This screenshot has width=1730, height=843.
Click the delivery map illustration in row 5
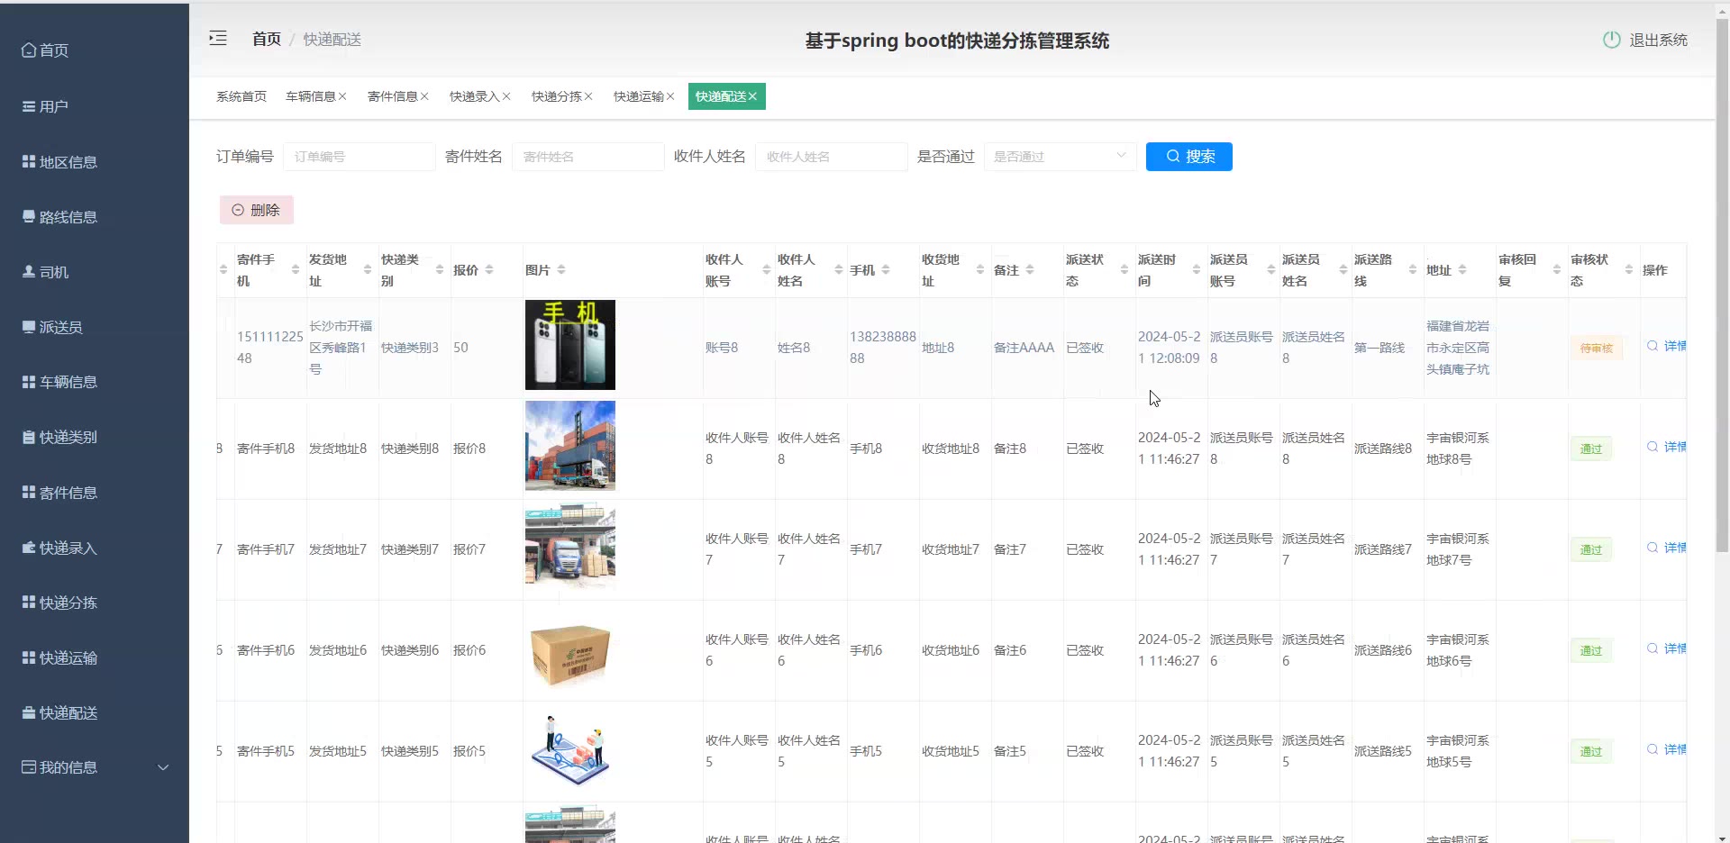[x=570, y=750]
